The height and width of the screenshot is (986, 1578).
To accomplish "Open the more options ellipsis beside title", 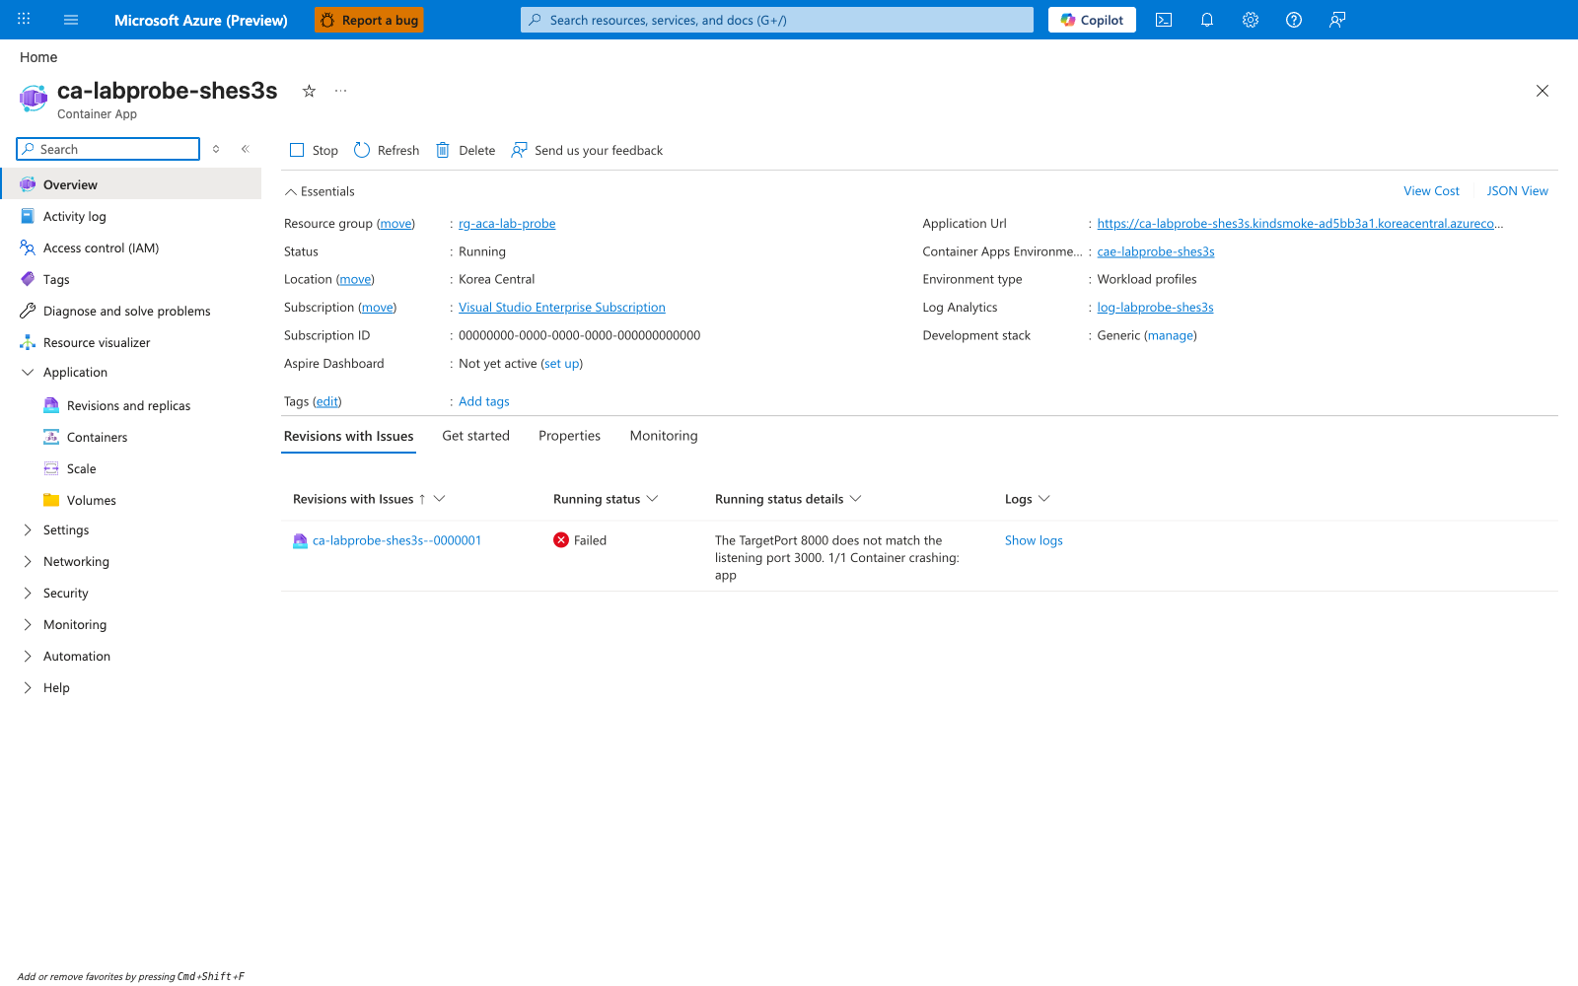I will click(x=340, y=91).
